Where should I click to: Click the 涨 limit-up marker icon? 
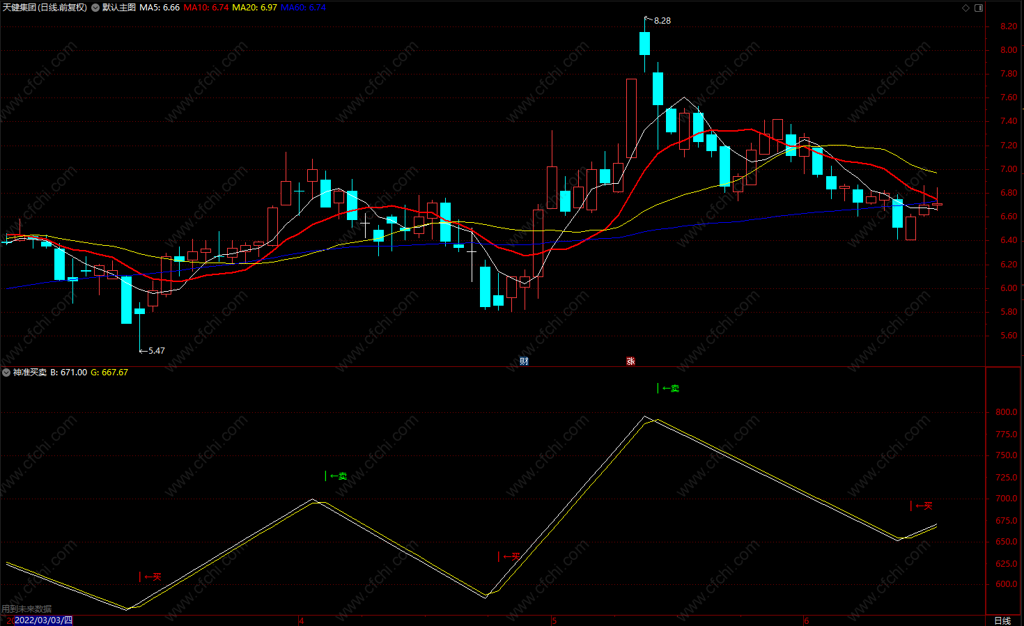click(x=630, y=361)
